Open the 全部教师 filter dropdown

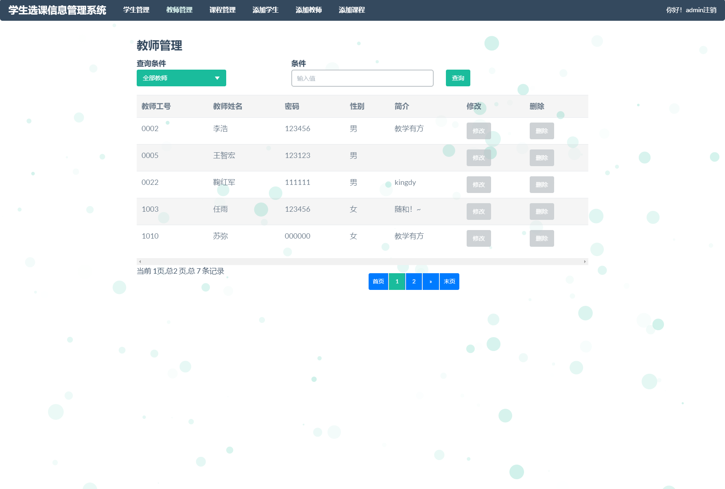pos(181,78)
